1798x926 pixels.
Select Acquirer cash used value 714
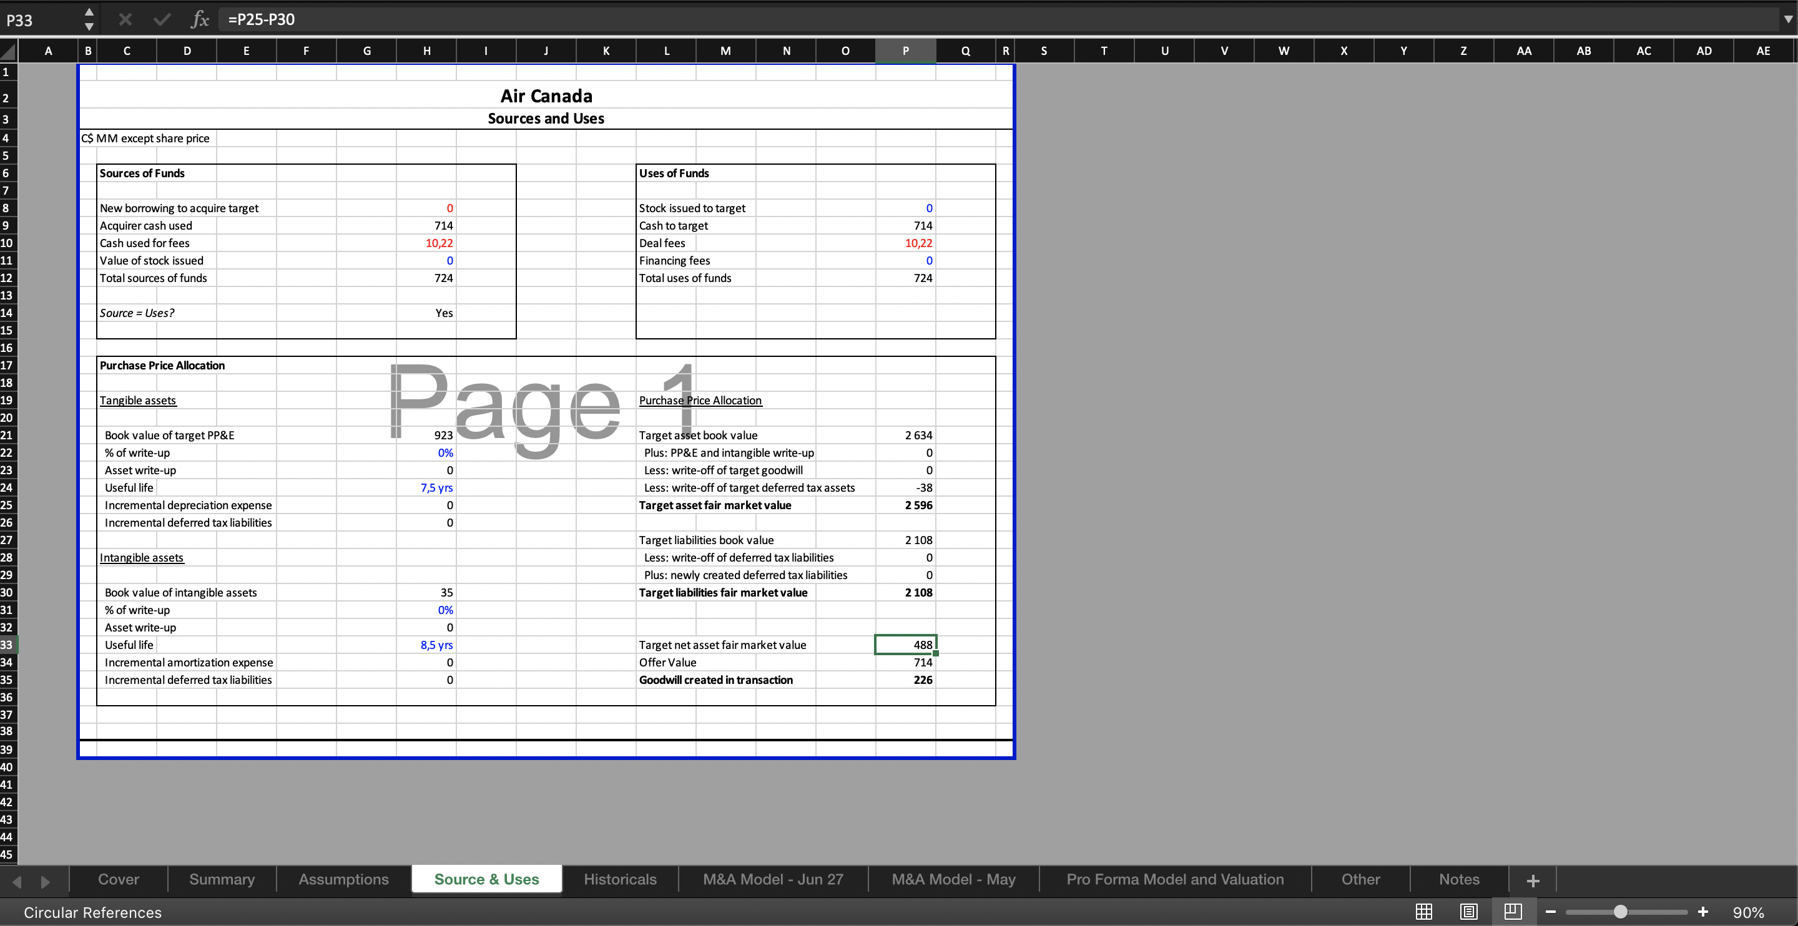tap(426, 225)
